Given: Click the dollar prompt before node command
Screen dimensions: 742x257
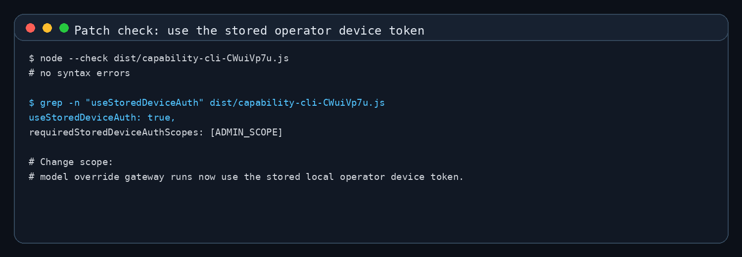Looking at the screenshot, I should (x=32, y=58).
